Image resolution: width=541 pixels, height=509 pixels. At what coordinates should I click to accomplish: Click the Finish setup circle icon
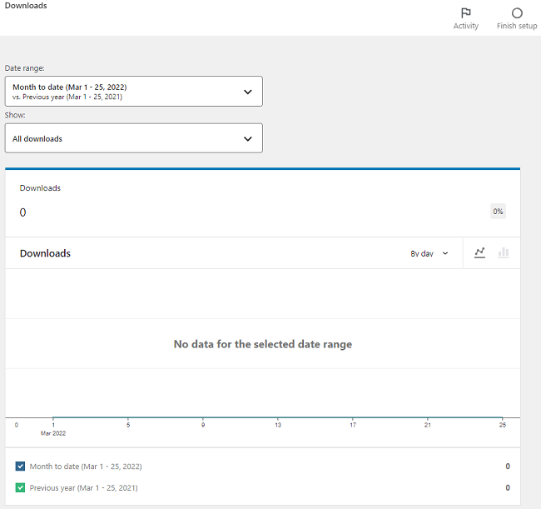tap(517, 12)
